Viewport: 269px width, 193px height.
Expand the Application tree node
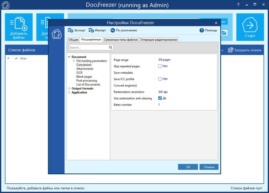point(69,92)
